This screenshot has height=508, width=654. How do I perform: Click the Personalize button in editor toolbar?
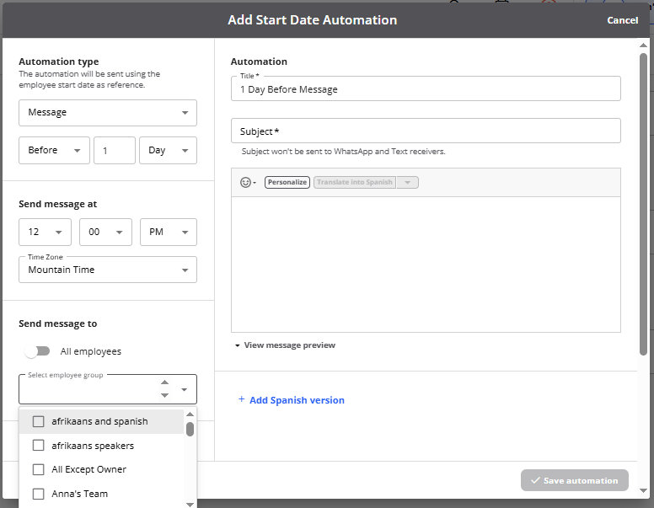tap(287, 182)
